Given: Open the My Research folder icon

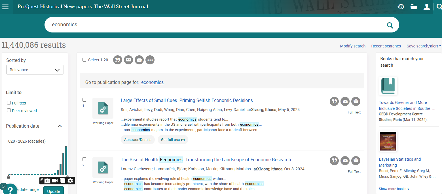Looking at the screenshot, I should (414, 7).
